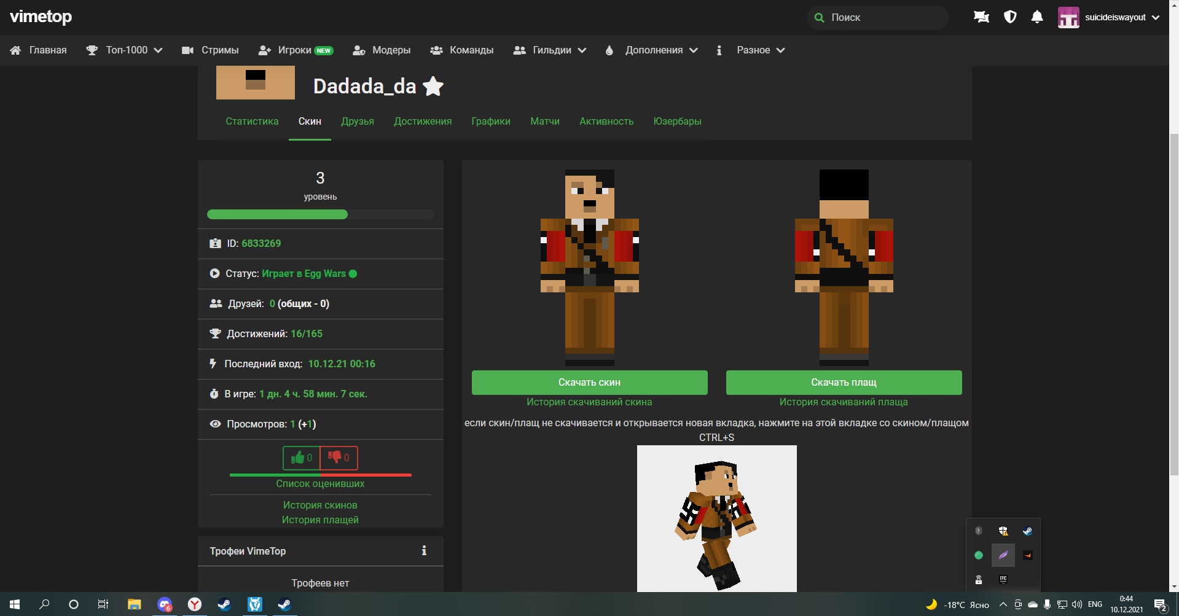The width and height of the screenshot is (1179, 616).
Task: Open the История скинов link
Action: [320, 505]
